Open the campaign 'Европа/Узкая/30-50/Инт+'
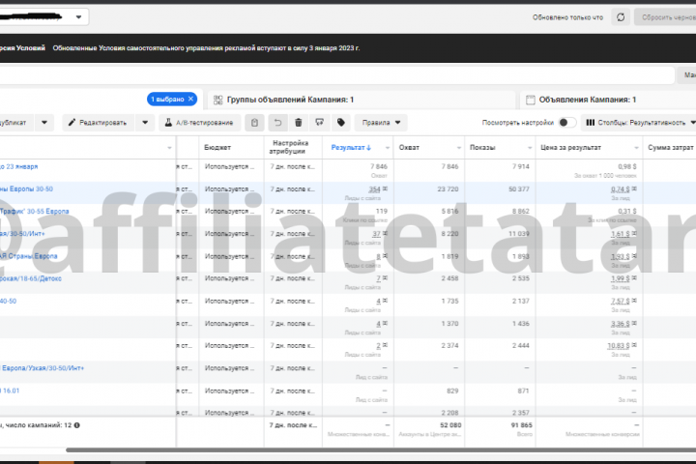 (x=43, y=368)
